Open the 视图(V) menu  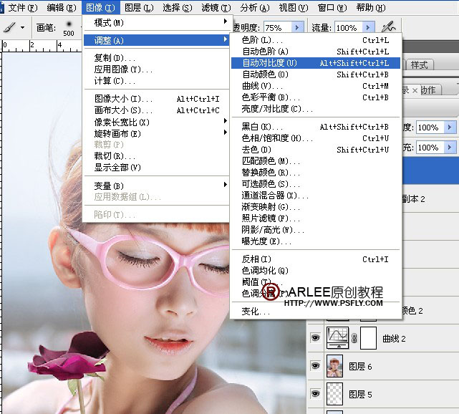(294, 8)
